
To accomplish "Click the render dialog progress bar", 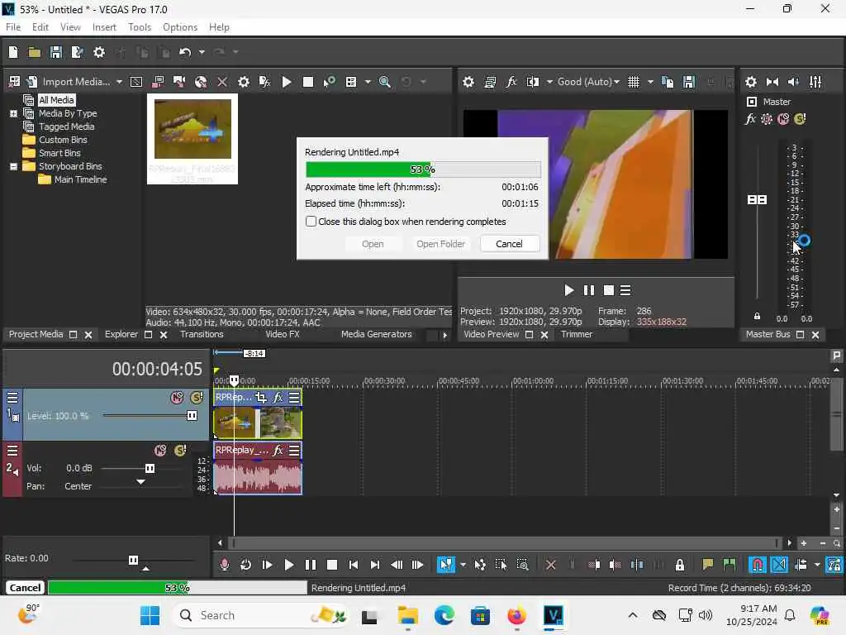I will (x=423, y=169).
